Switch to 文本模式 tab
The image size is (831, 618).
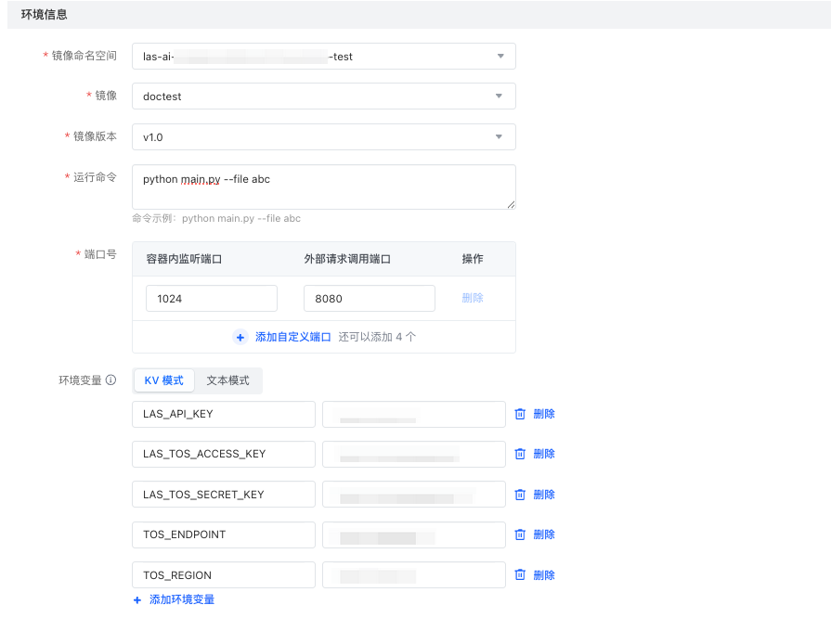(x=227, y=380)
